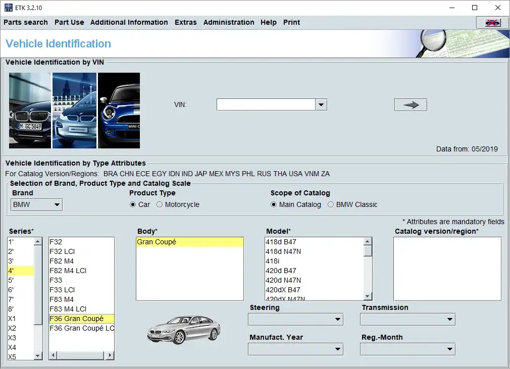Image resolution: width=510 pixels, height=369 pixels.
Task: Click the BMW car thumbnail image
Action: pyautogui.click(x=29, y=110)
